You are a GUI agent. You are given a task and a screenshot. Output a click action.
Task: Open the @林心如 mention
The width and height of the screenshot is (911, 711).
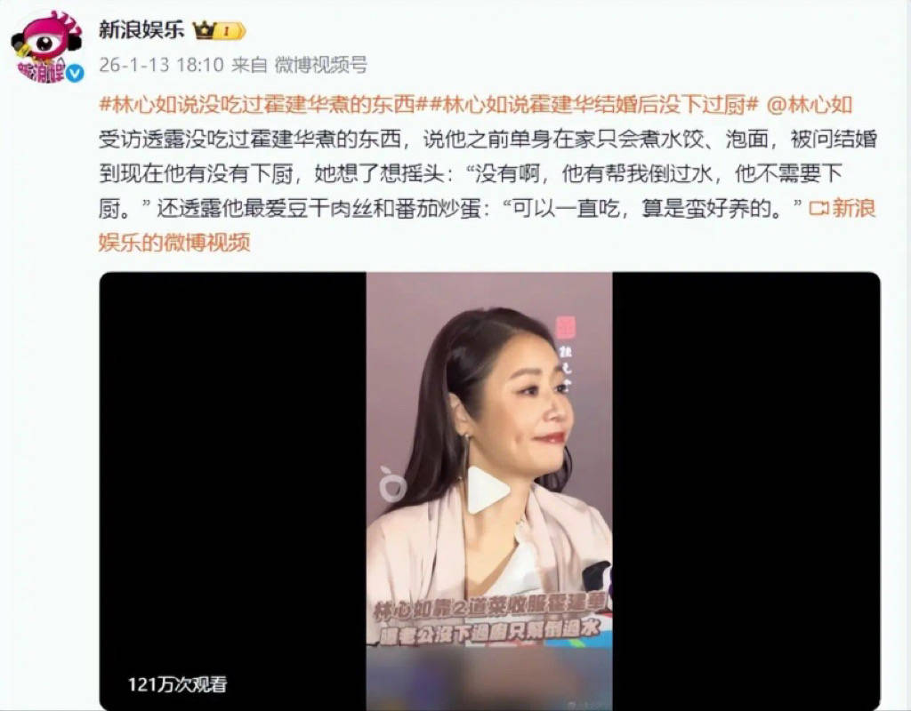click(x=810, y=105)
